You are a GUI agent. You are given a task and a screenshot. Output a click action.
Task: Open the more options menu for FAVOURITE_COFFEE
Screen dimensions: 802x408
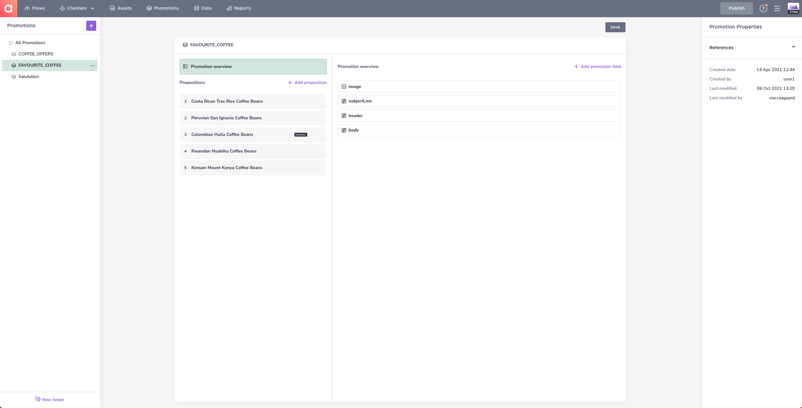point(92,66)
